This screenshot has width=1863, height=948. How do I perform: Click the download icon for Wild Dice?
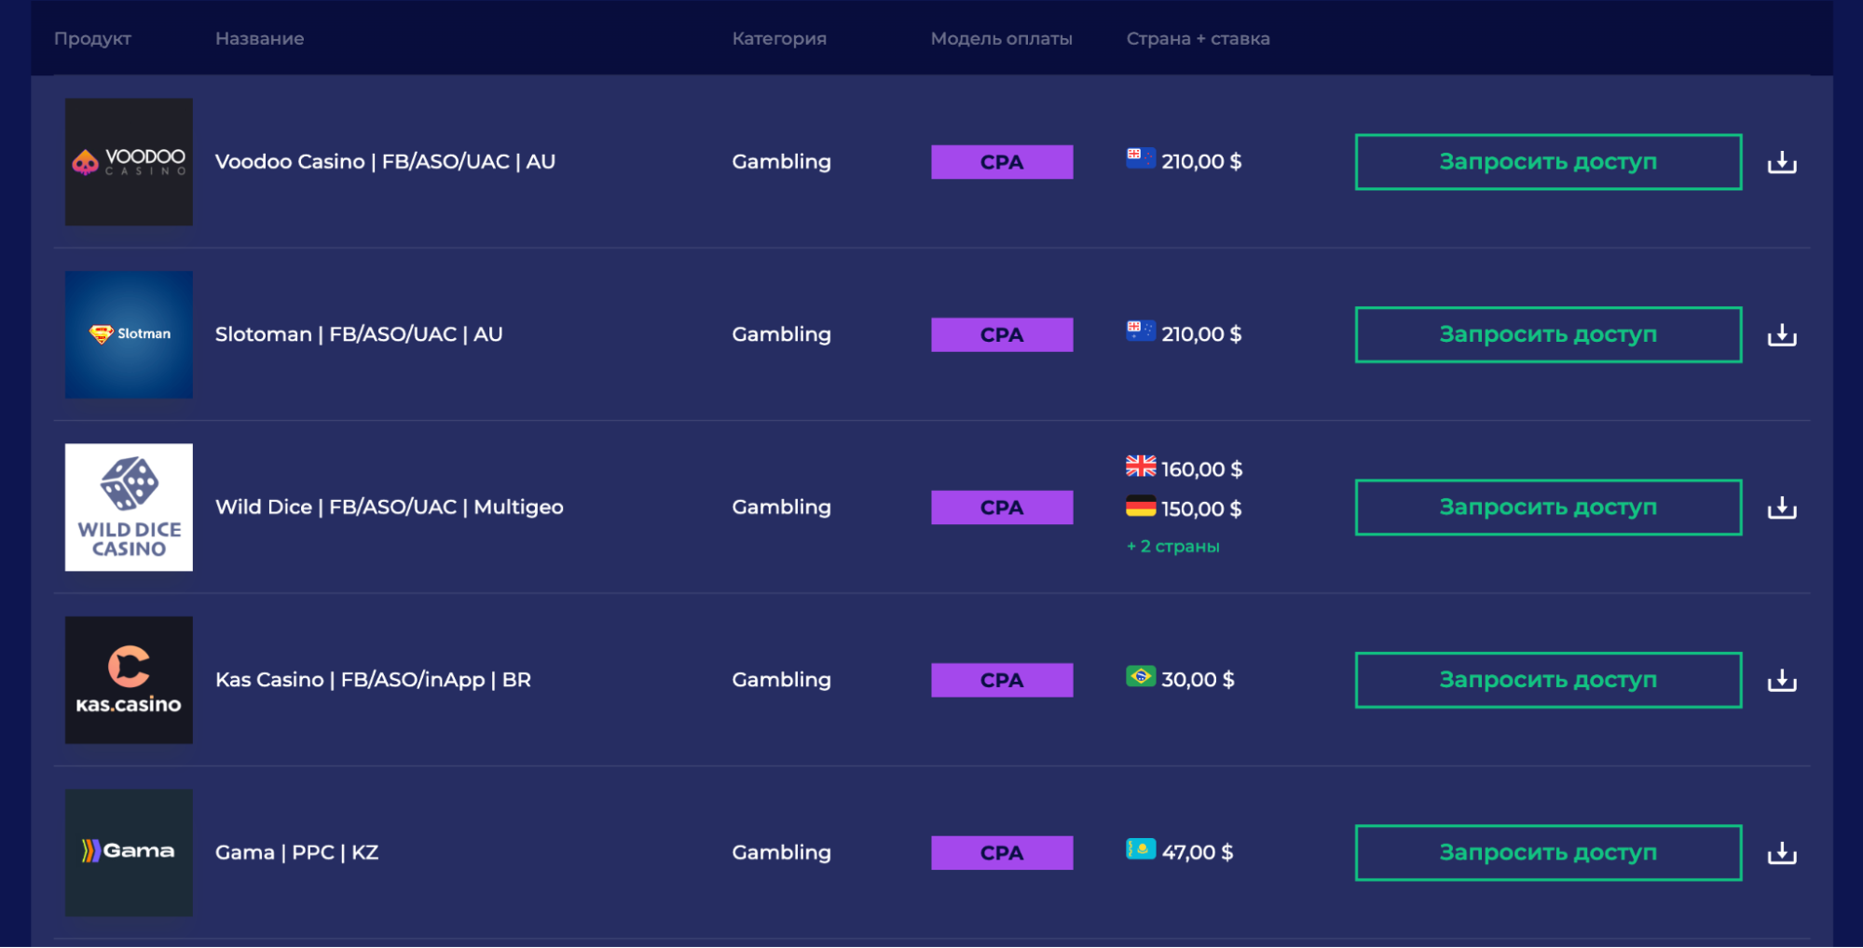[1781, 508]
